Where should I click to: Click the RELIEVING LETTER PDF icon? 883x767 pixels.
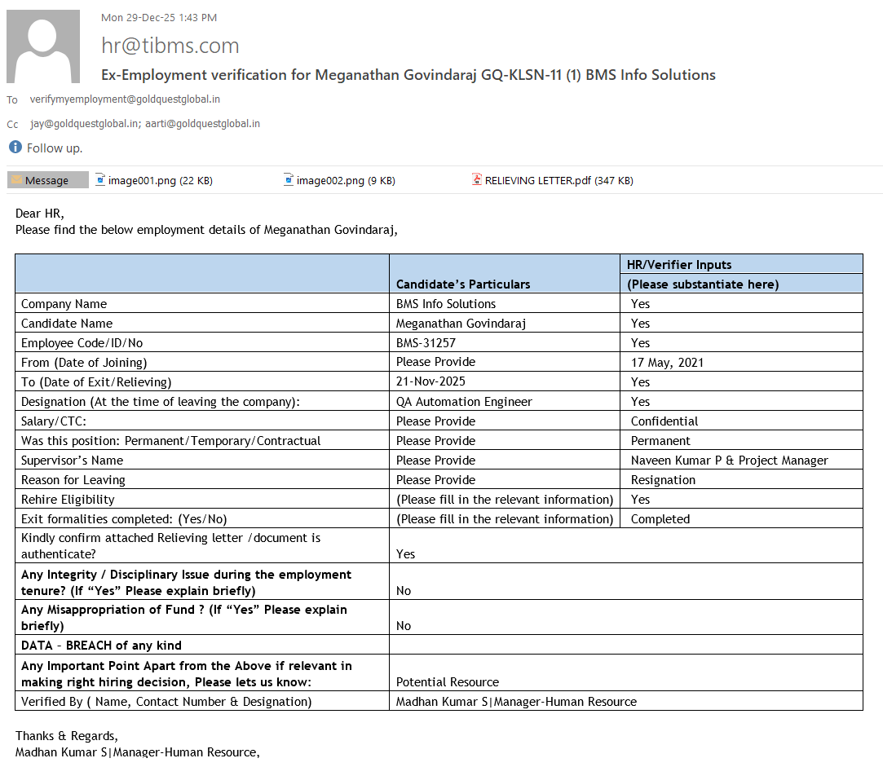pos(477,180)
